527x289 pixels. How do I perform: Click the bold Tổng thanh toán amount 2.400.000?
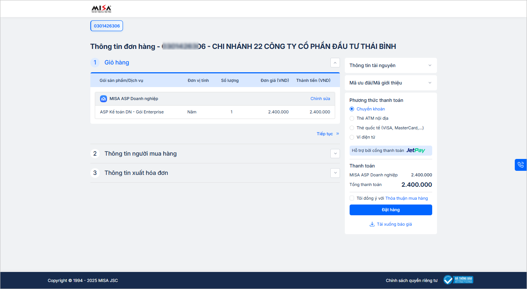(417, 185)
